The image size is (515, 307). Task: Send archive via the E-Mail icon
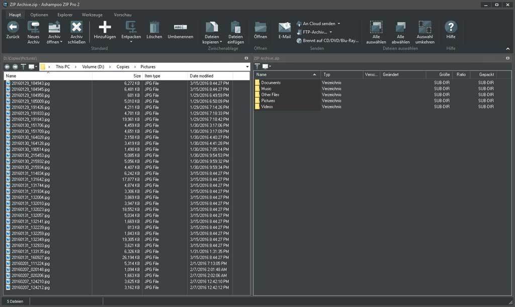(x=285, y=27)
